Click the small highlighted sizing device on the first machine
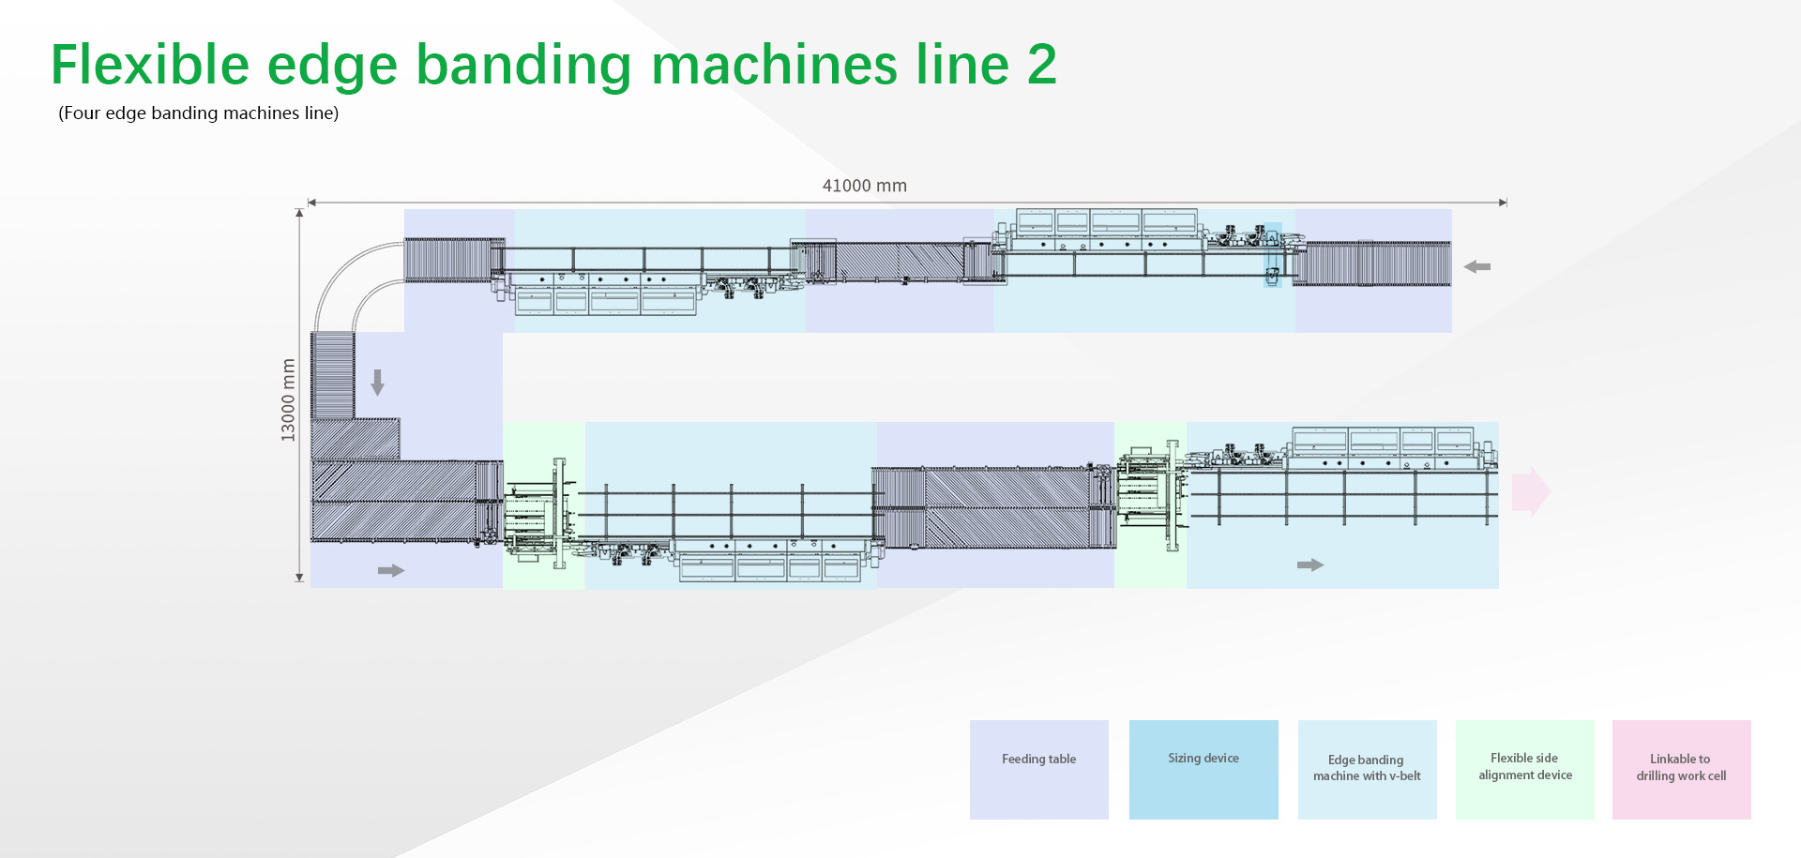The image size is (1801, 858). (1272, 255)
